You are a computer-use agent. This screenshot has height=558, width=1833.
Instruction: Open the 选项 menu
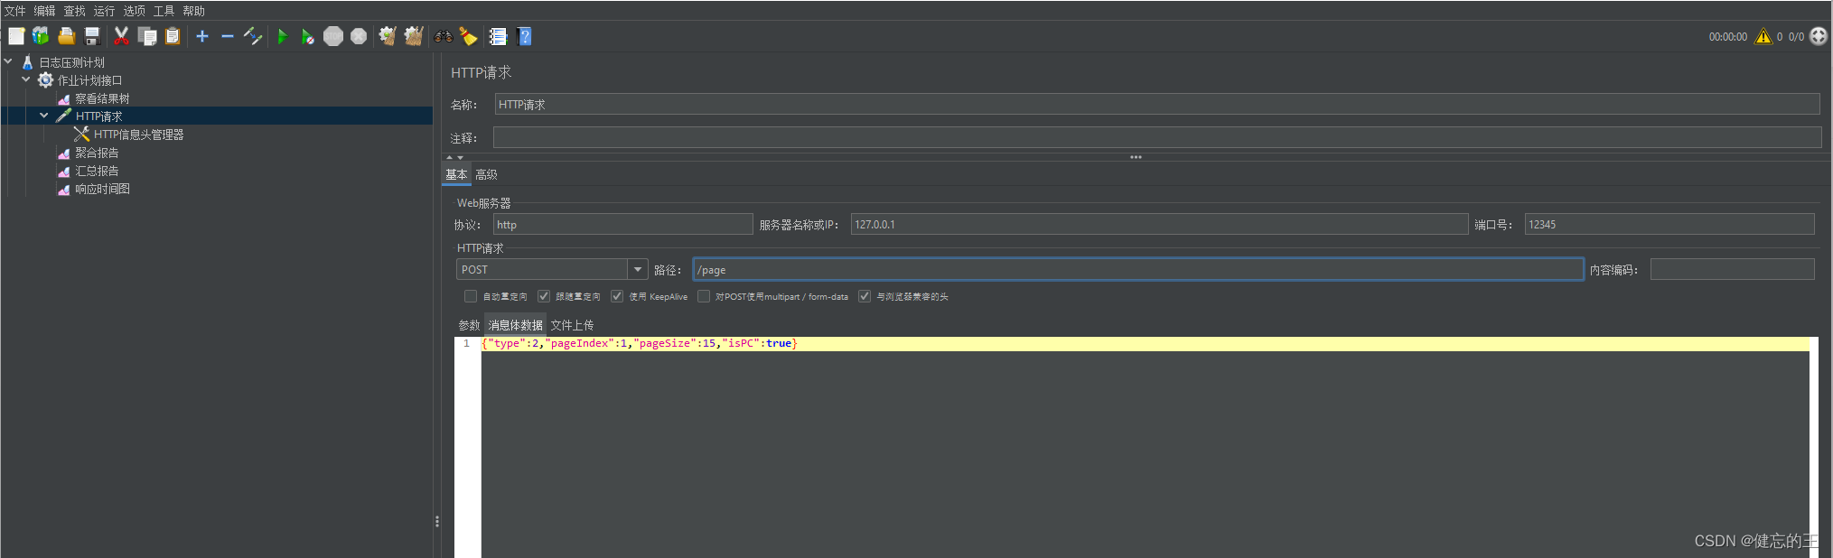coord(135,11)
